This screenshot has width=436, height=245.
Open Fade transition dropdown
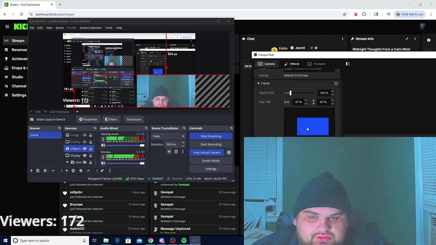(168, 136)
